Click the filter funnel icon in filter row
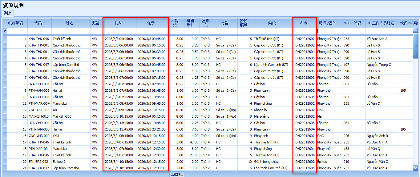This screenshot has height=177, width=420. (x=5, y=31)
